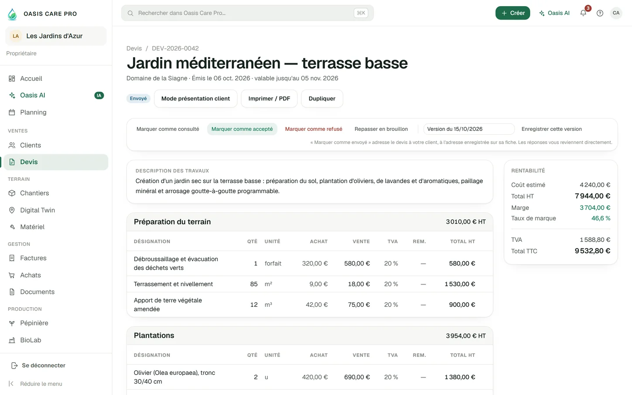632x395 pixels.
Task: Open the help question-mark icon
Action: click(600, 13)
